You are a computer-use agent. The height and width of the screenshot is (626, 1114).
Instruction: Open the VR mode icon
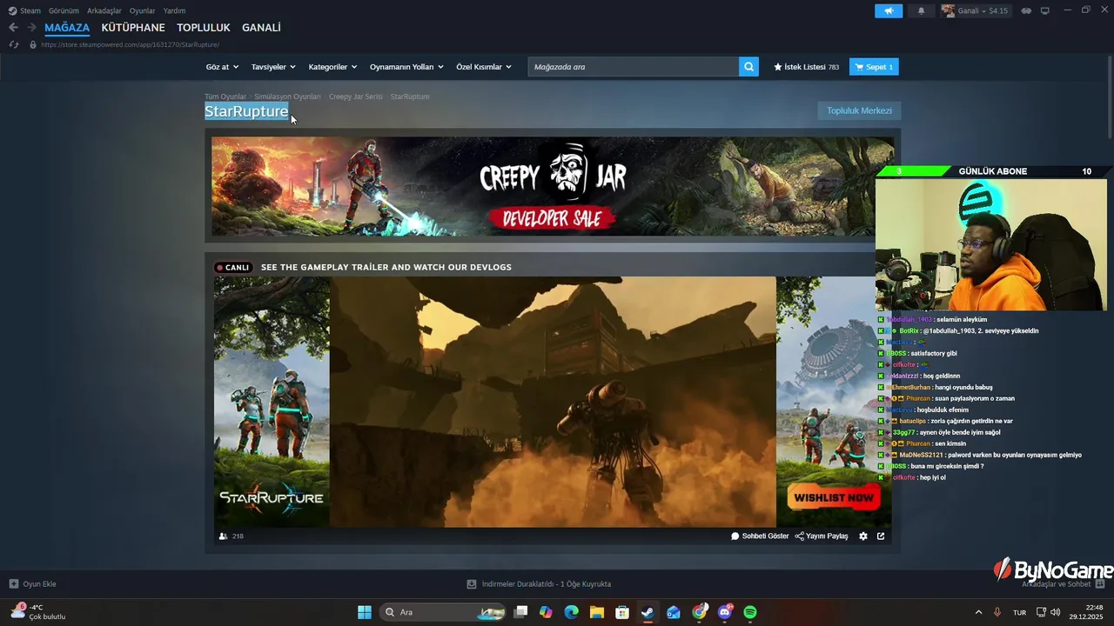pyautogui.click(x=1026, y=10)
